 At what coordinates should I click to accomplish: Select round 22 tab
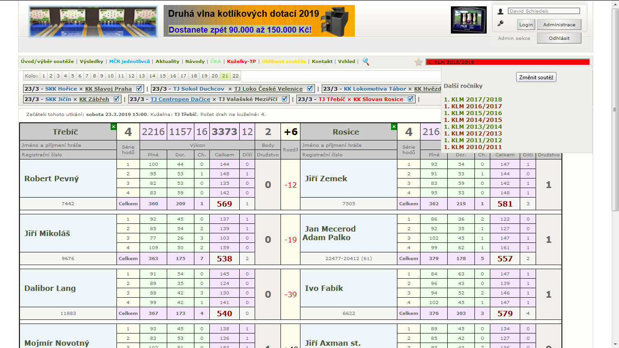coord(236,76)
